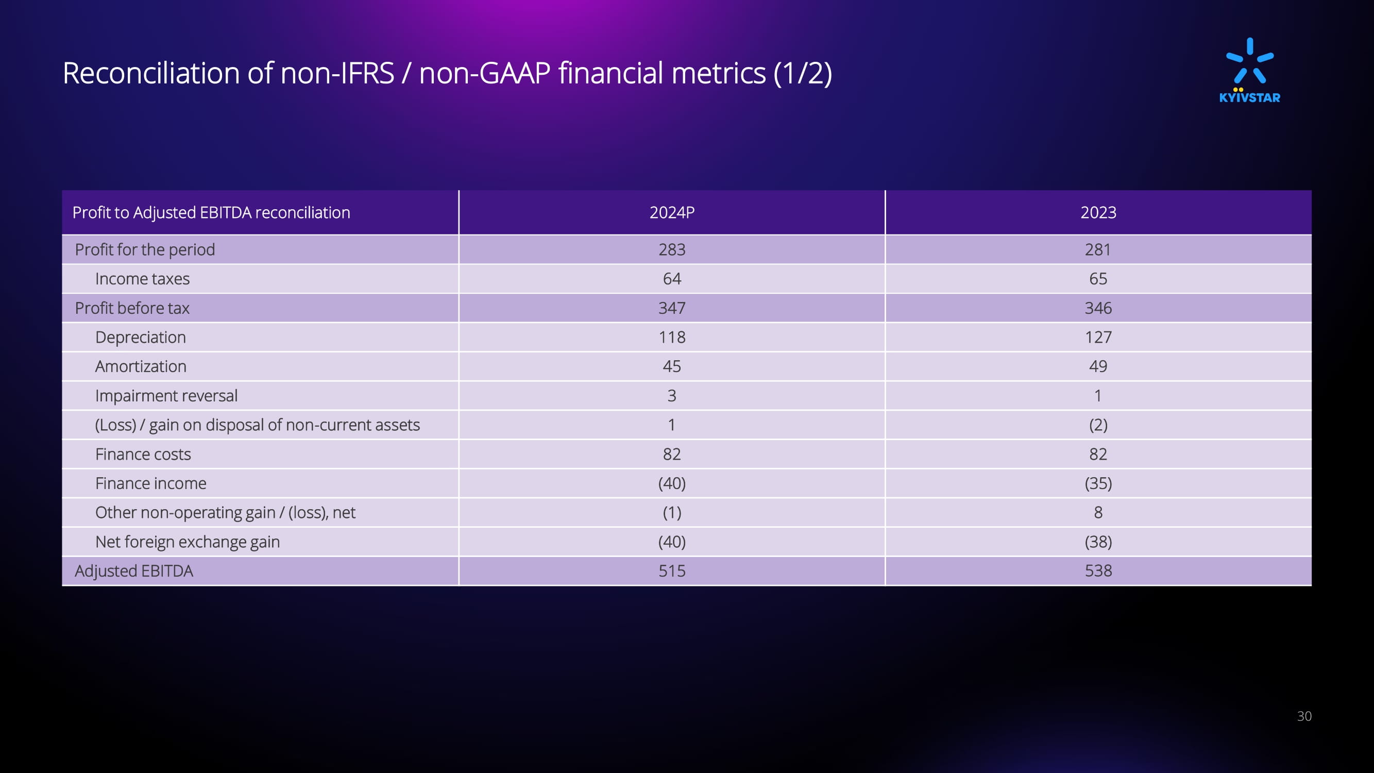The width and height of the screenshot is (1374, 773).
Task: Select the 'Impairment reversal' row label
Action: 166,396
